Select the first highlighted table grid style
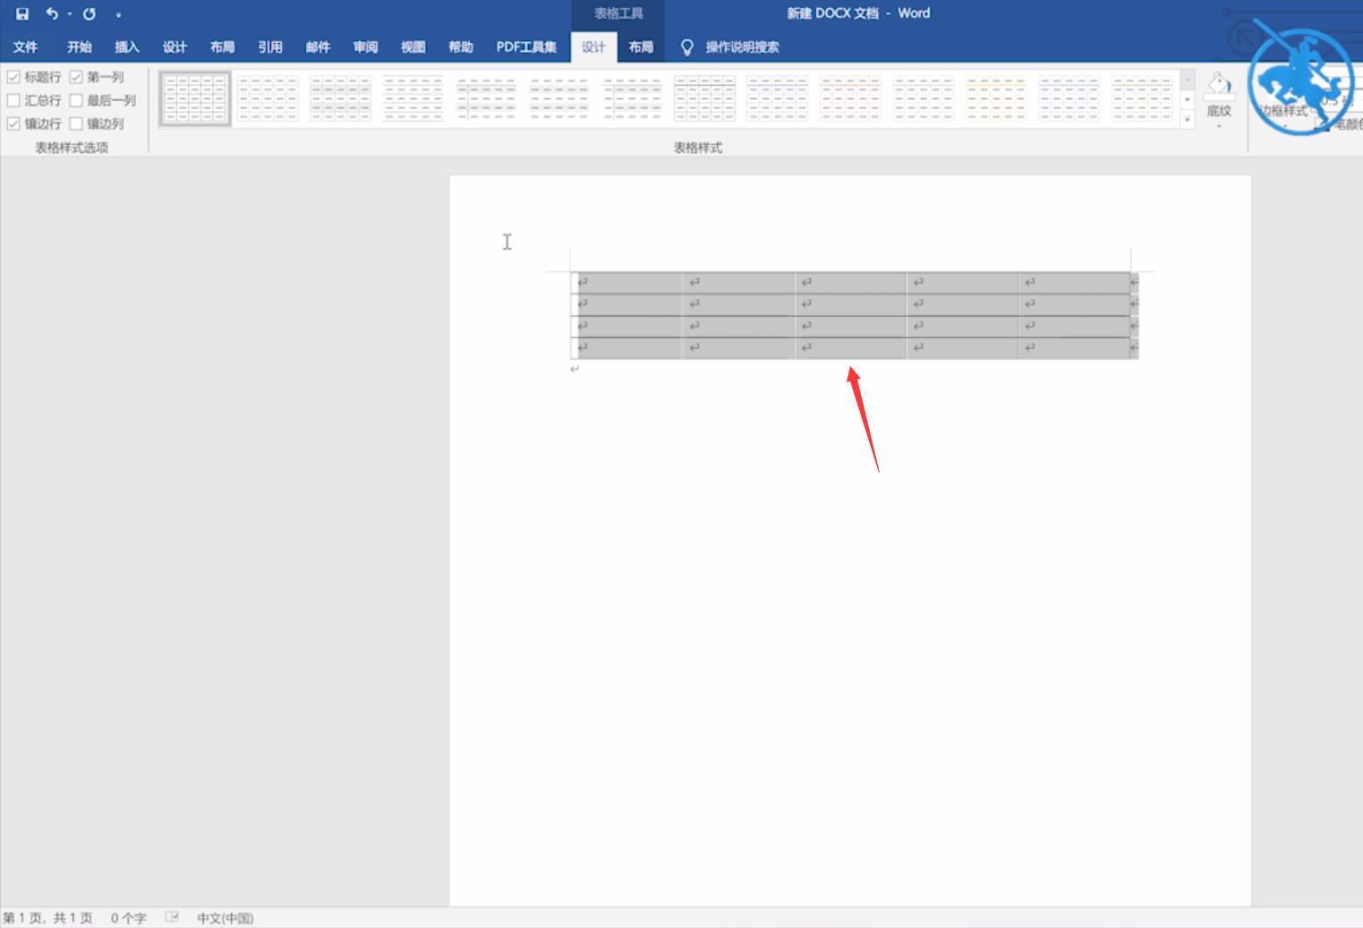The width and height of the screenshot is (1363, 928). [x=195, y=98]
